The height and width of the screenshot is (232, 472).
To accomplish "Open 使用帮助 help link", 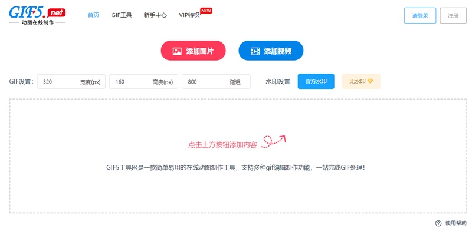I will pos(455,223).
